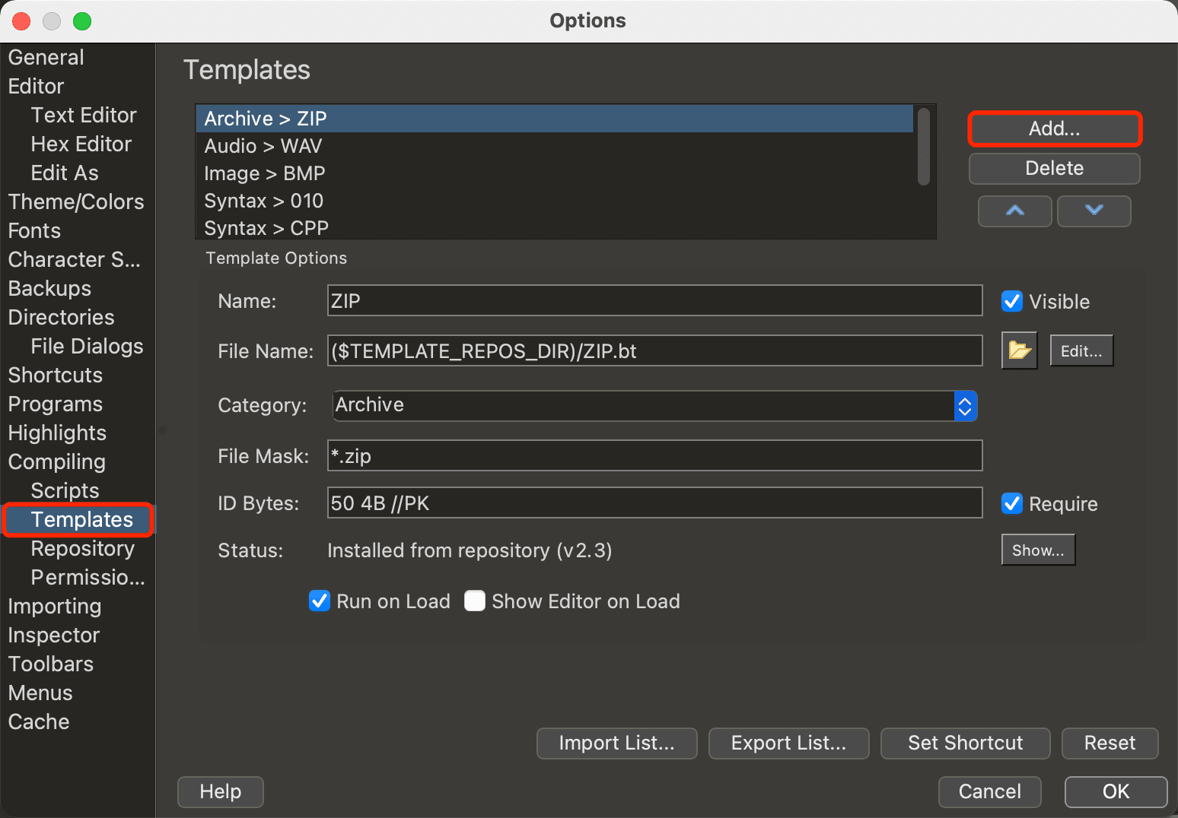
Task: Open Inspector options page
Action: [x=53, y=635]
